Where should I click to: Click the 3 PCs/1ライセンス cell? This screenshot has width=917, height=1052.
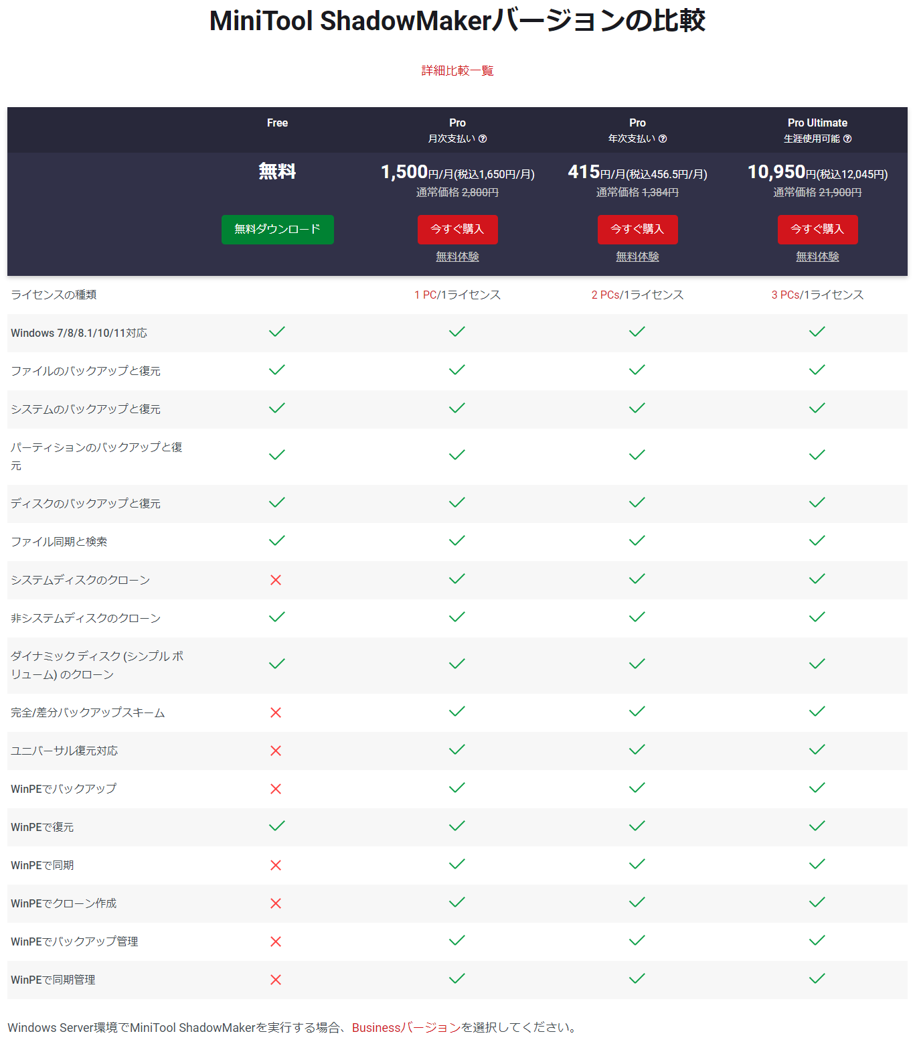(817, 295)
